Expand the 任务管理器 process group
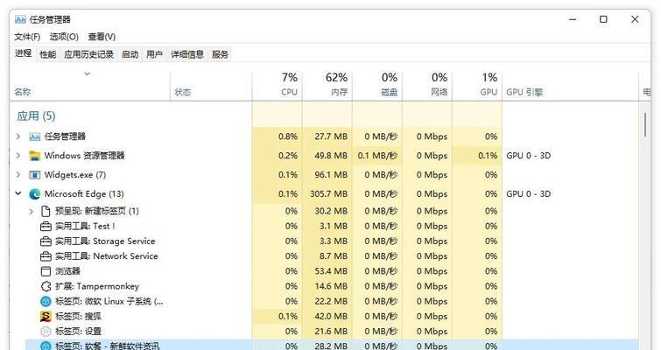The height and width of the screenshot is (350, 661). [x=18, y=136]
